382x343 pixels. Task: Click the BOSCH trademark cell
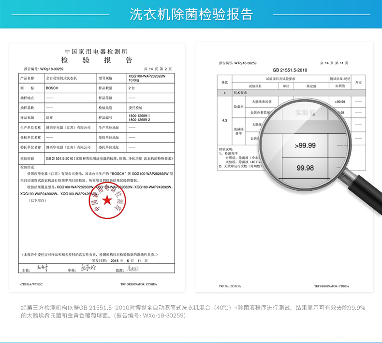[71, 88]
